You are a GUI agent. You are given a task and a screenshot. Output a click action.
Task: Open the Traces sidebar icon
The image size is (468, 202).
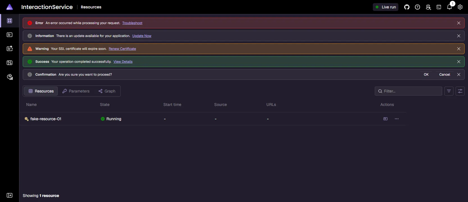[x=10, y=63]
